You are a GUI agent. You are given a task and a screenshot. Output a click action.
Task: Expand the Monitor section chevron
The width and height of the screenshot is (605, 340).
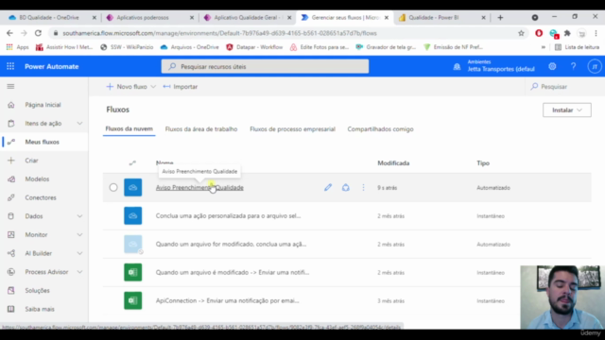point(79,235)
